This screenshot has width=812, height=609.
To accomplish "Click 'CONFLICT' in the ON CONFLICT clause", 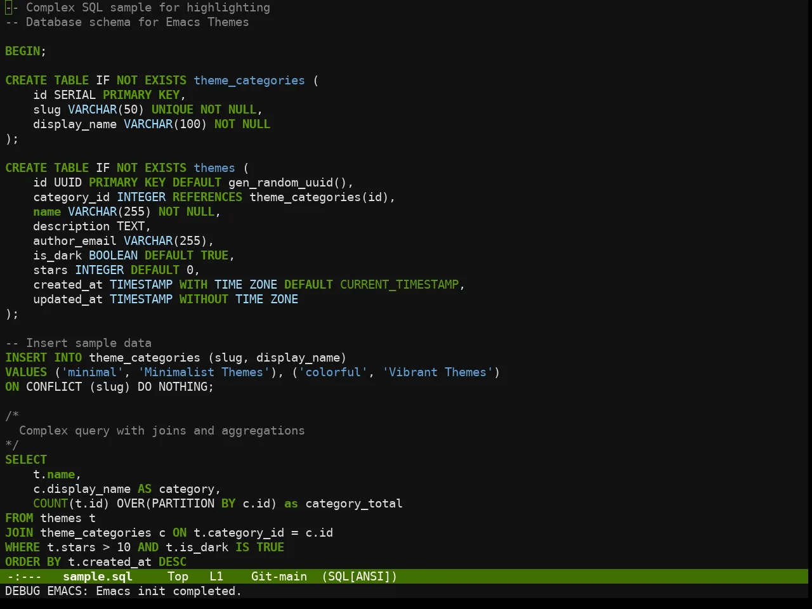I will coord(54,387).
